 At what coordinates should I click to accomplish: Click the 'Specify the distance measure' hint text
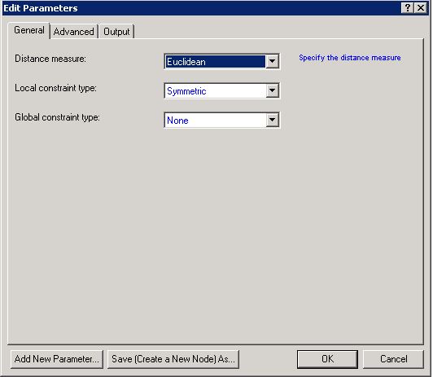(350, 58)
